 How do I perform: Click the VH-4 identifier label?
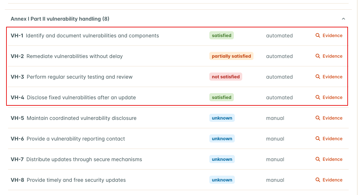[x=17, y=97]
